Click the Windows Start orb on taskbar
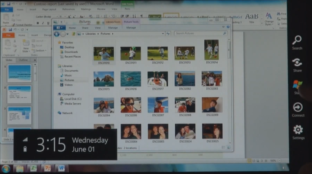Screen dimensions: 312x174 6,169
